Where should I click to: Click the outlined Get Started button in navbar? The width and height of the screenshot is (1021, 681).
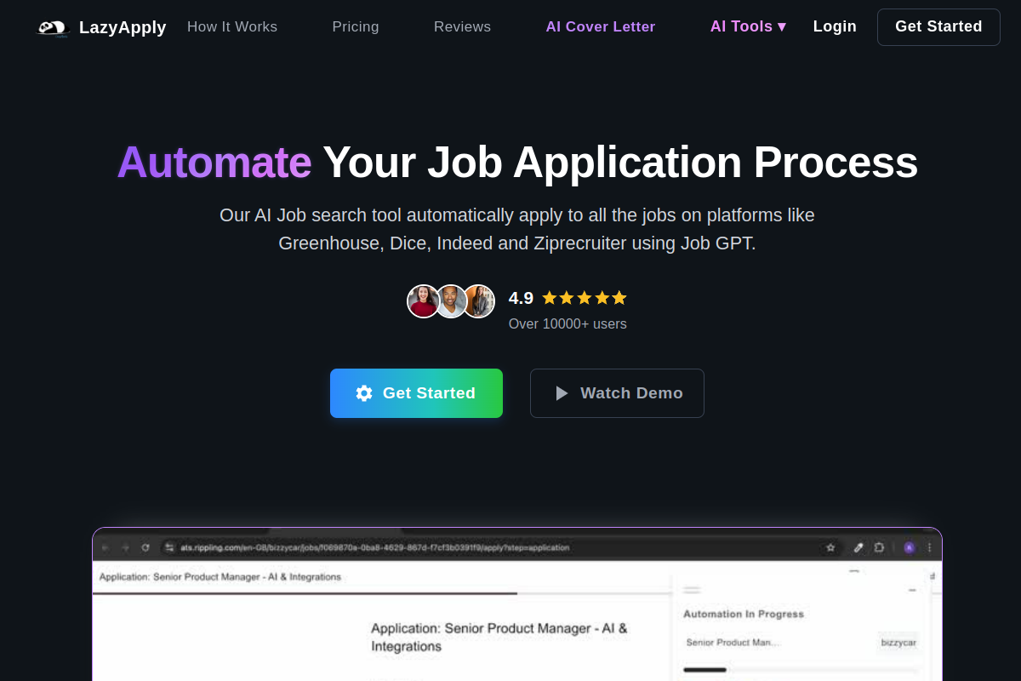(938, 27)
